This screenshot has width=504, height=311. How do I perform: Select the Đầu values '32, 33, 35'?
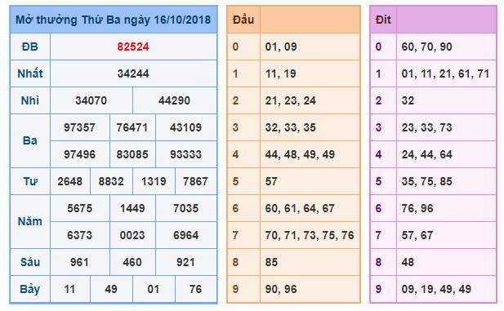coord(291,127)
